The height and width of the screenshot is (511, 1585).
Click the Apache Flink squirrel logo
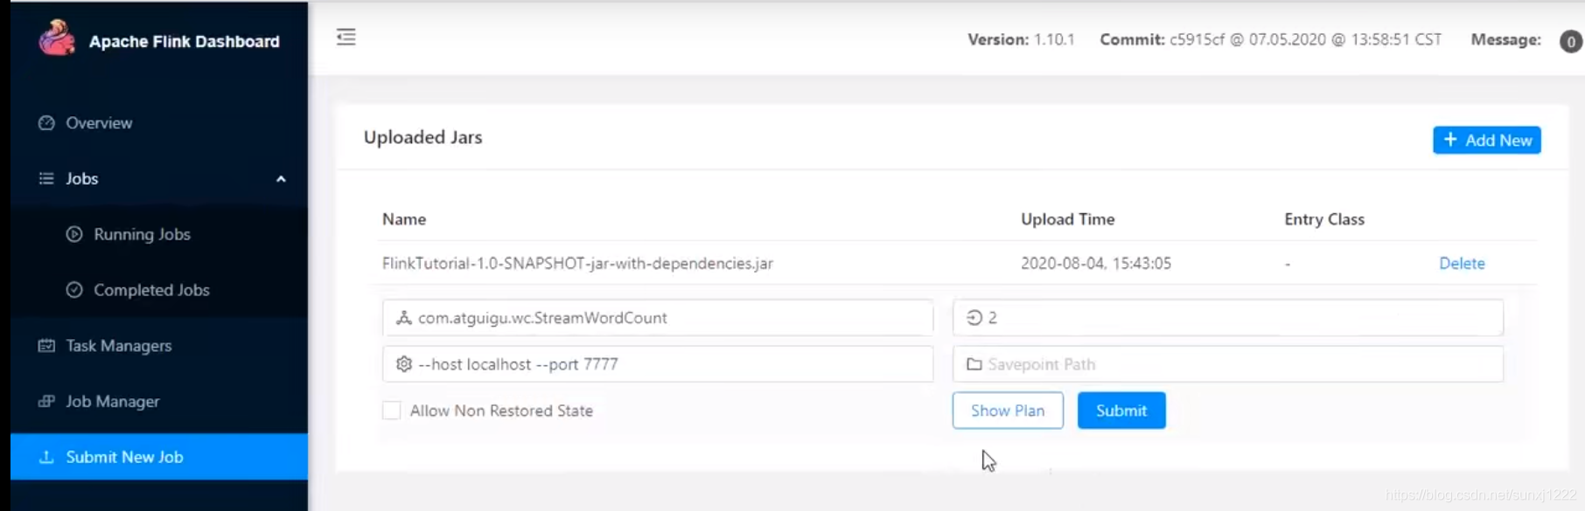pyautogui.click(x=57, y=38)
